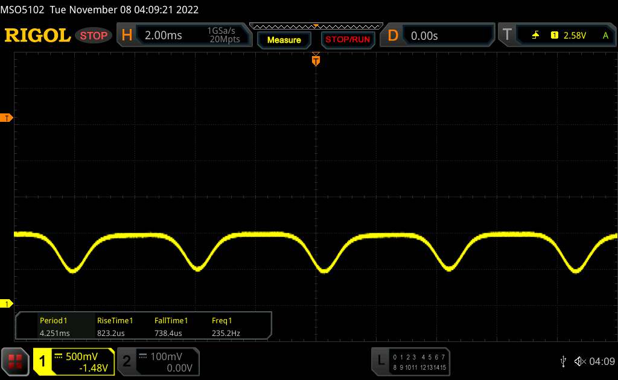
Task: Click the RIGOL logo
Action: [x=37, y=36]
